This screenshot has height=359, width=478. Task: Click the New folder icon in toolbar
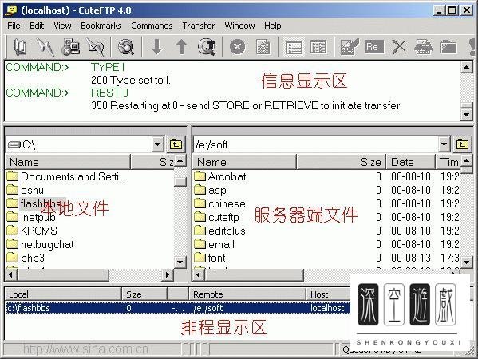coord(448,47)
